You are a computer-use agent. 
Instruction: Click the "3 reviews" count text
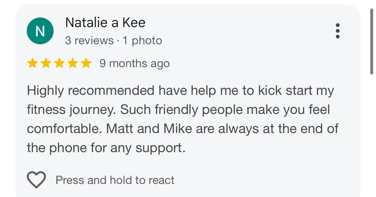coord(89,41)
